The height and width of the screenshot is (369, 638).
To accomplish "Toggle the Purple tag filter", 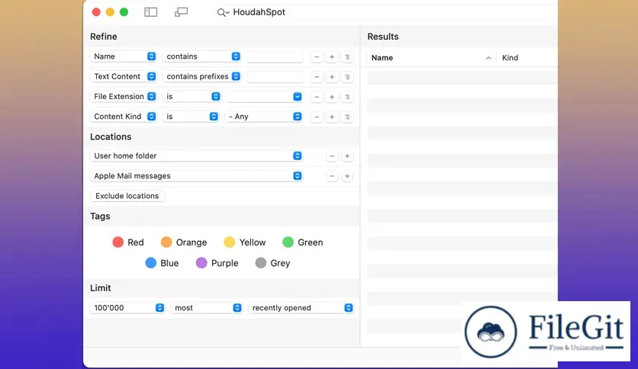I will [x=217, y=263].
